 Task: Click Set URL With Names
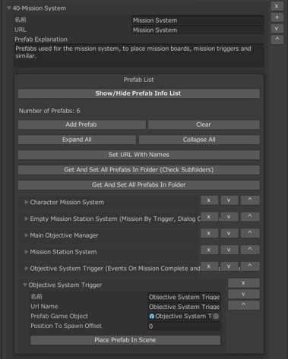pyautogui.click(x=138, y=155)
